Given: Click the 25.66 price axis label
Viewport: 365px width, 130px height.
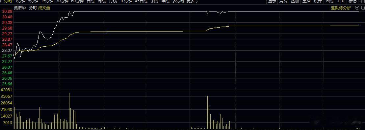Looking at the screenshot, I should pyautogui.click(x=7, y=84).
